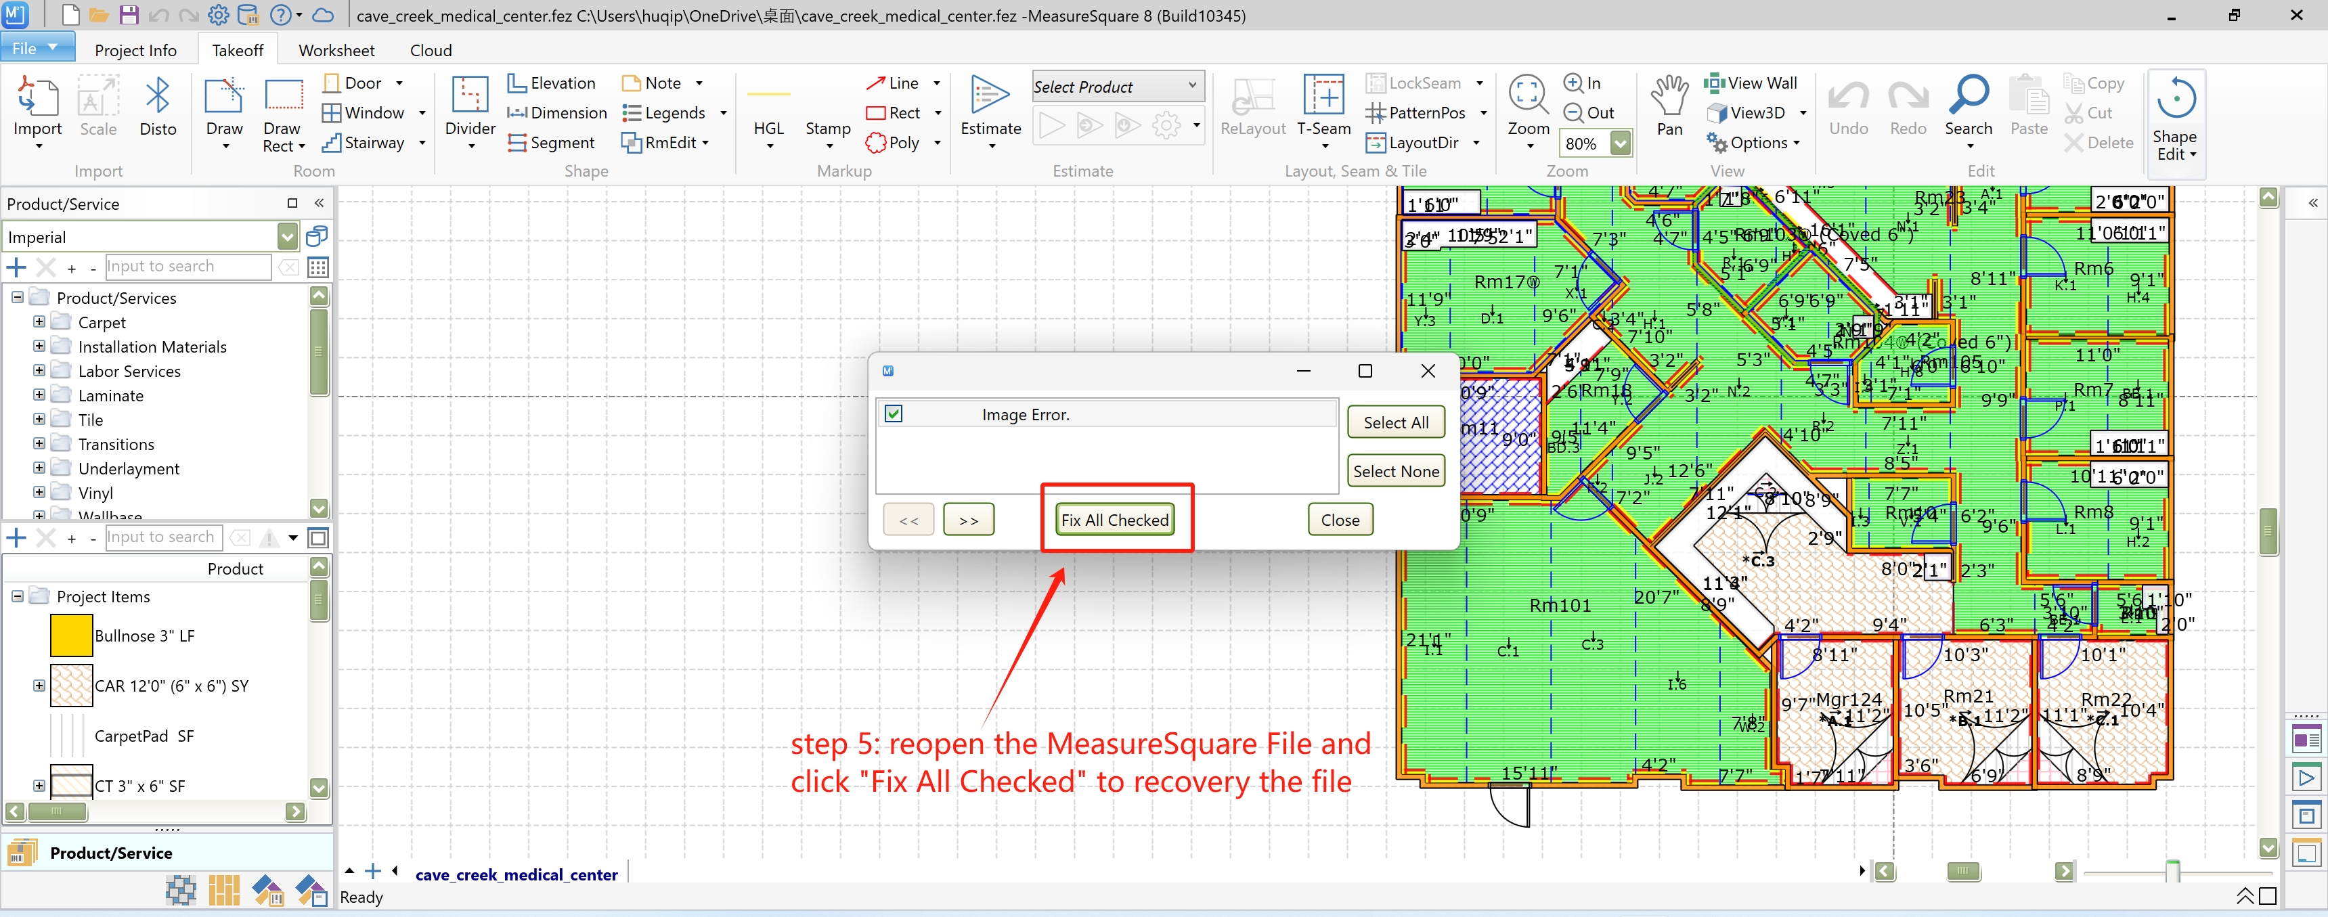The image size is (2328, 917).
Task: Expand the Carpet folder
Action: click(39, 321)
